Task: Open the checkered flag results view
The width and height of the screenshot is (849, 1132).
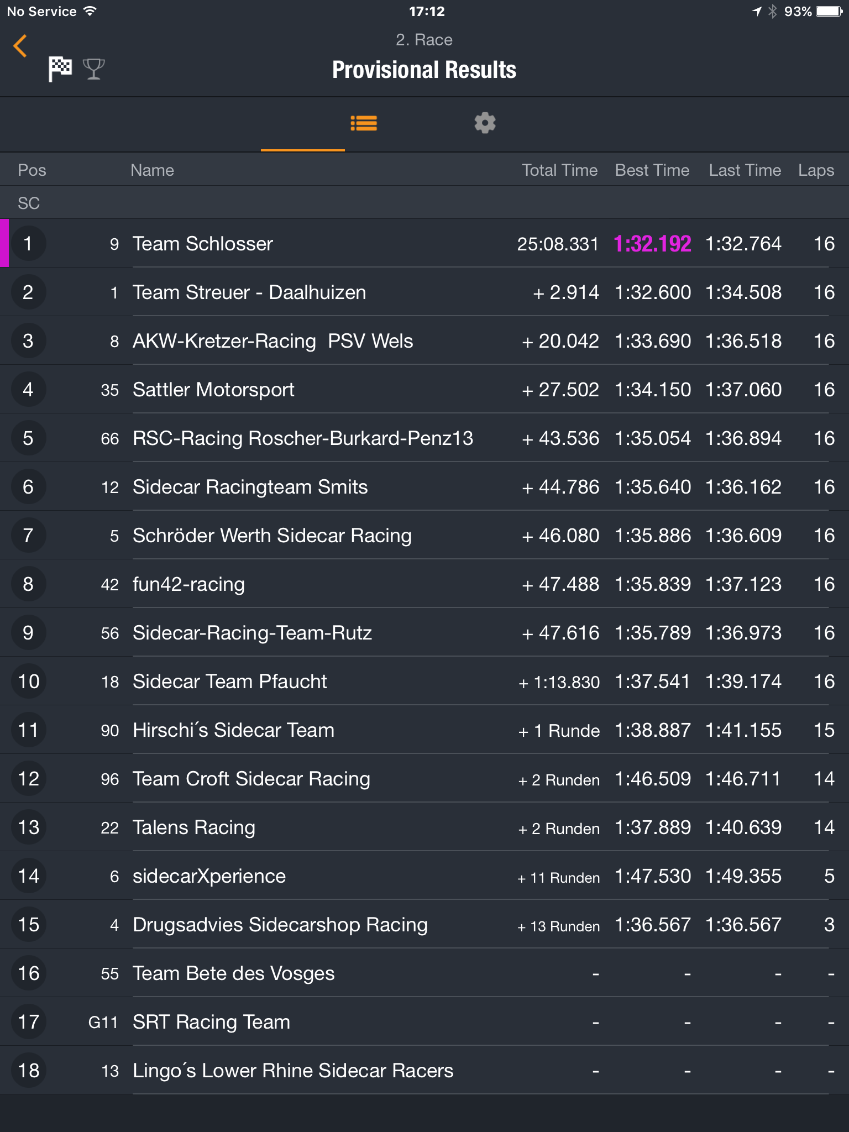Action: pos(60,69)
